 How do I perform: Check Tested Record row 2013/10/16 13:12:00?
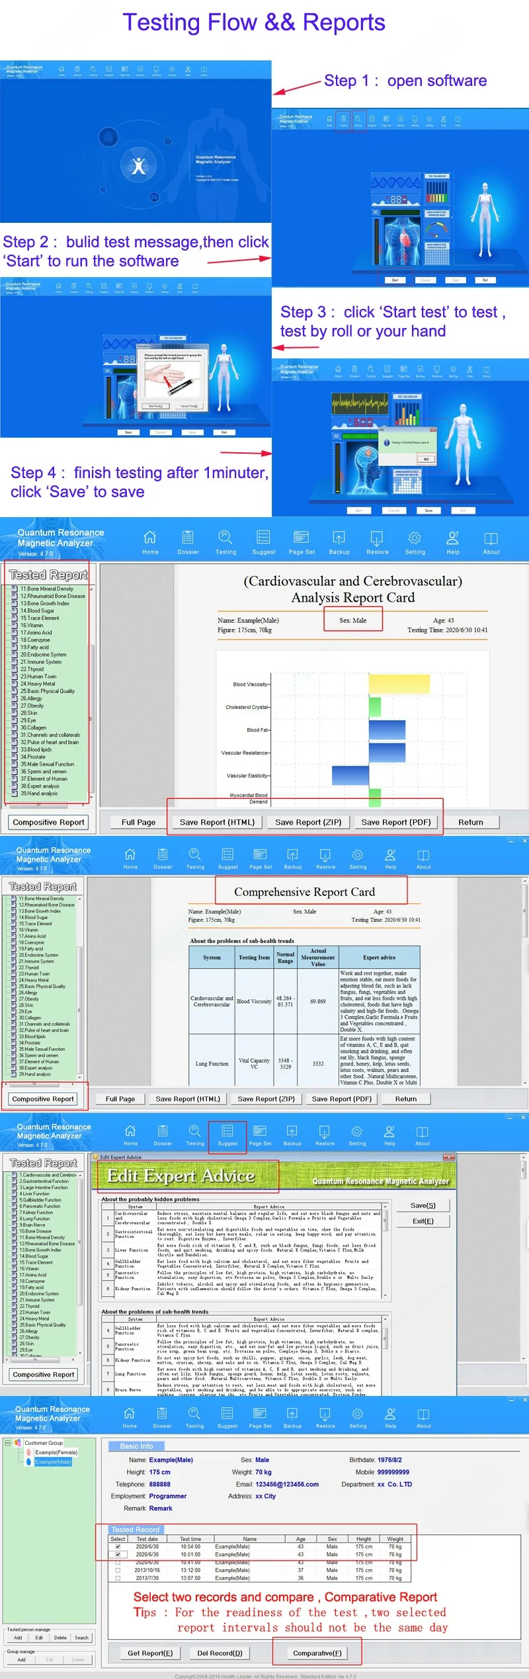coord(118,1570)
